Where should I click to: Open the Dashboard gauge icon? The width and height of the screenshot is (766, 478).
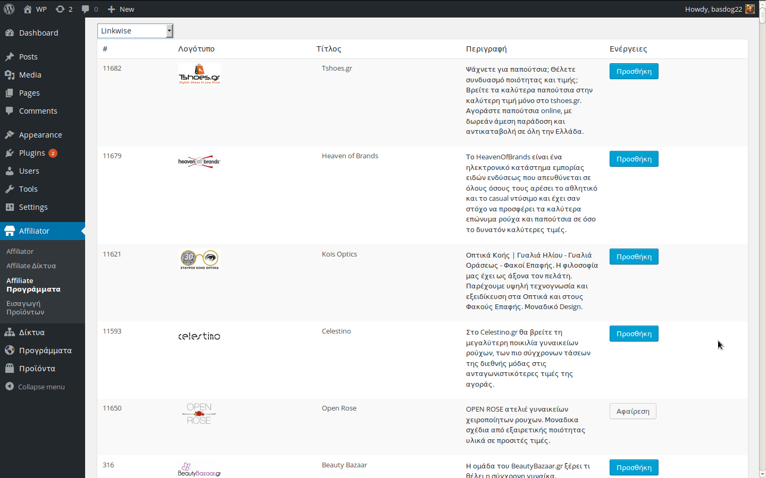pyautogui.click(x=10, y=33)
